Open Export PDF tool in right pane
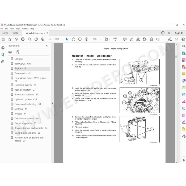 (184, 53)
